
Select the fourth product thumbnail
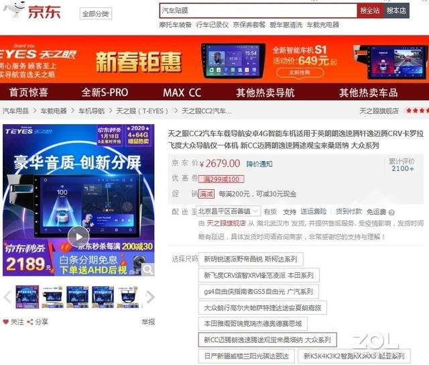[103, 297]
